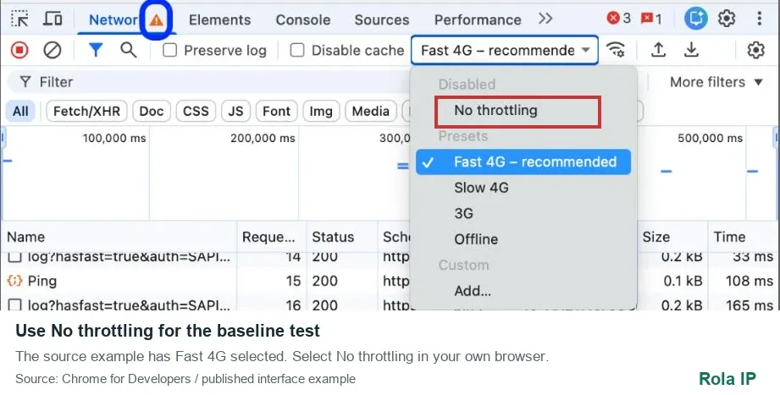Viewport: 780px width, 395px height.
Task: Switch to the Elements tab
Action: pyautogui.click(x=219, y=19)
